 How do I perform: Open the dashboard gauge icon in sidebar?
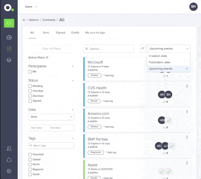(9, 37)
